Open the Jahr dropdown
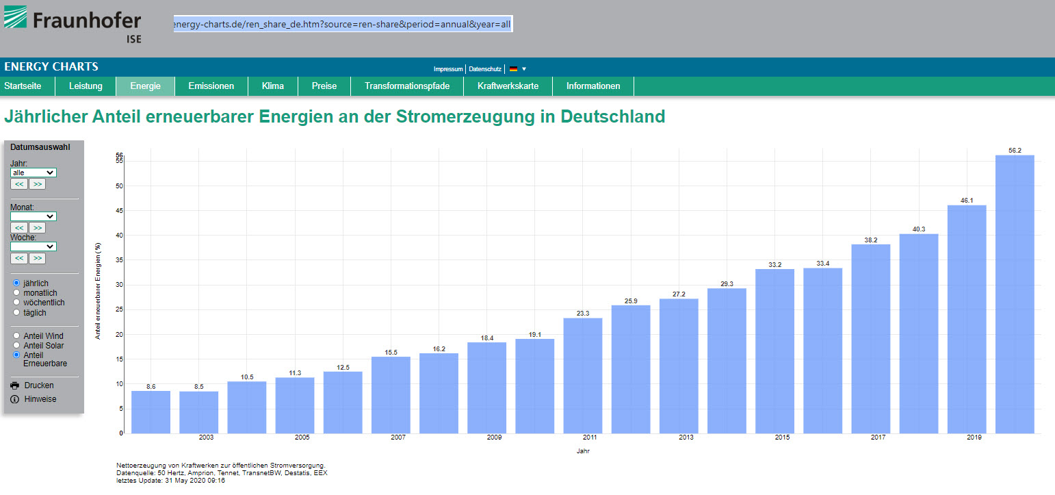Image resolution: width=1055 pixels, height=495 pixels. (x=34, y=173)
